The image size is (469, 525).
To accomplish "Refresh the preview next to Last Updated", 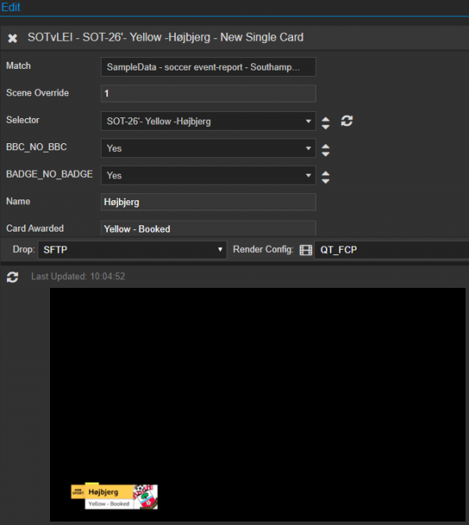I will (x=13, y=277).
